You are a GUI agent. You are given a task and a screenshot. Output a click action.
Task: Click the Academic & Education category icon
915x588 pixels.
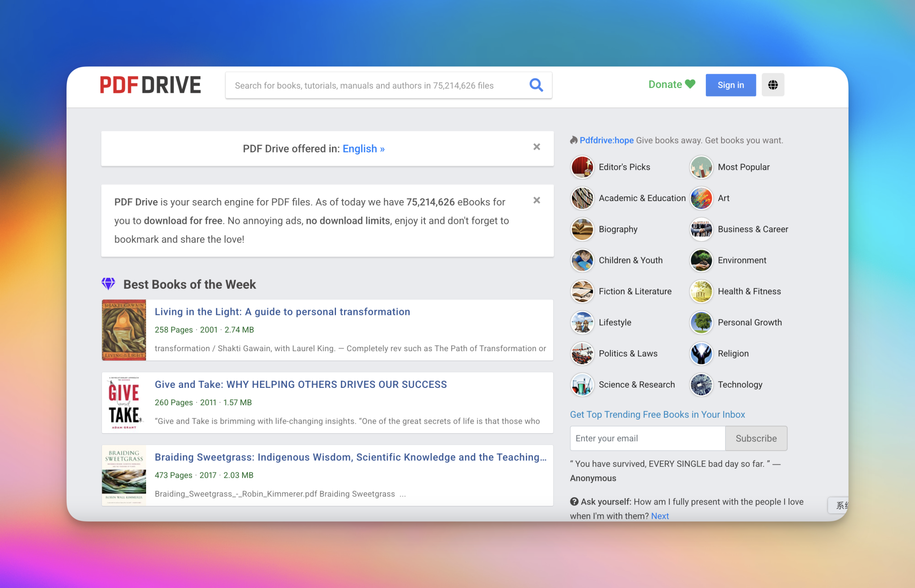pos(582,198)
